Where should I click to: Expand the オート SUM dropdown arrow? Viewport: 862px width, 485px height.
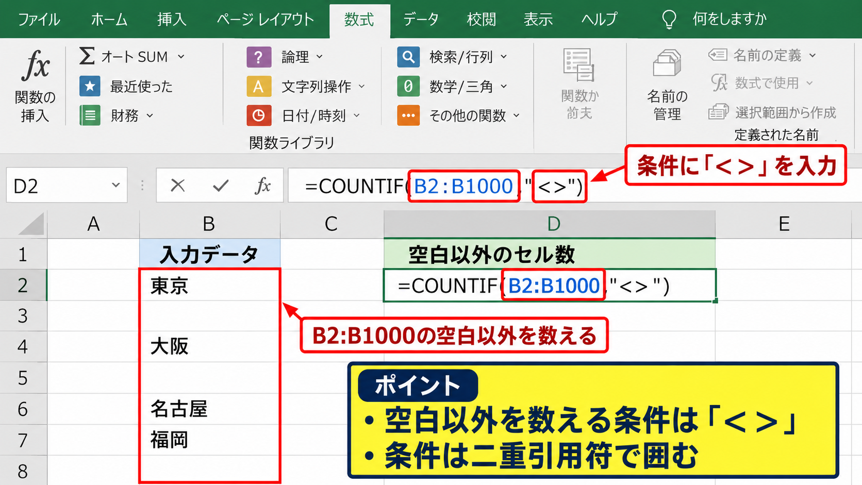point(181,57)
